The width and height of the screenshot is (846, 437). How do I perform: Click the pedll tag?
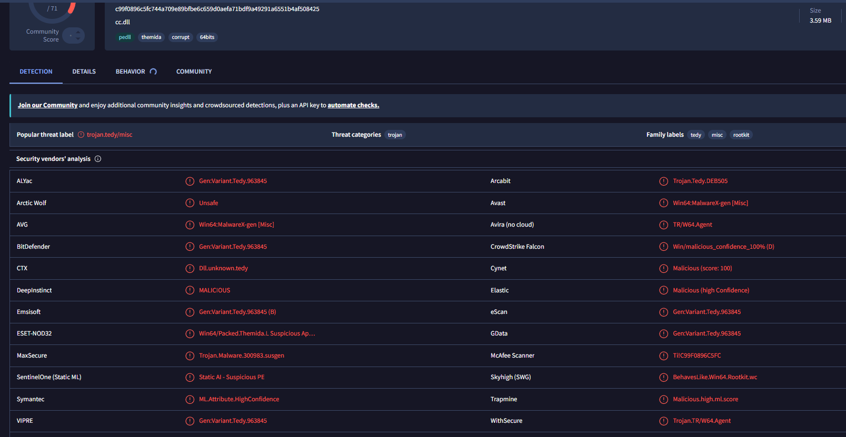point(125,37)
